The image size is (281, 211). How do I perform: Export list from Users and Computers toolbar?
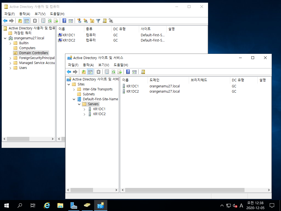click(56, 21)
